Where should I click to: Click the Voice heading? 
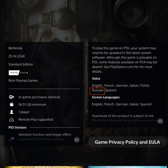[x=96, y=78]
